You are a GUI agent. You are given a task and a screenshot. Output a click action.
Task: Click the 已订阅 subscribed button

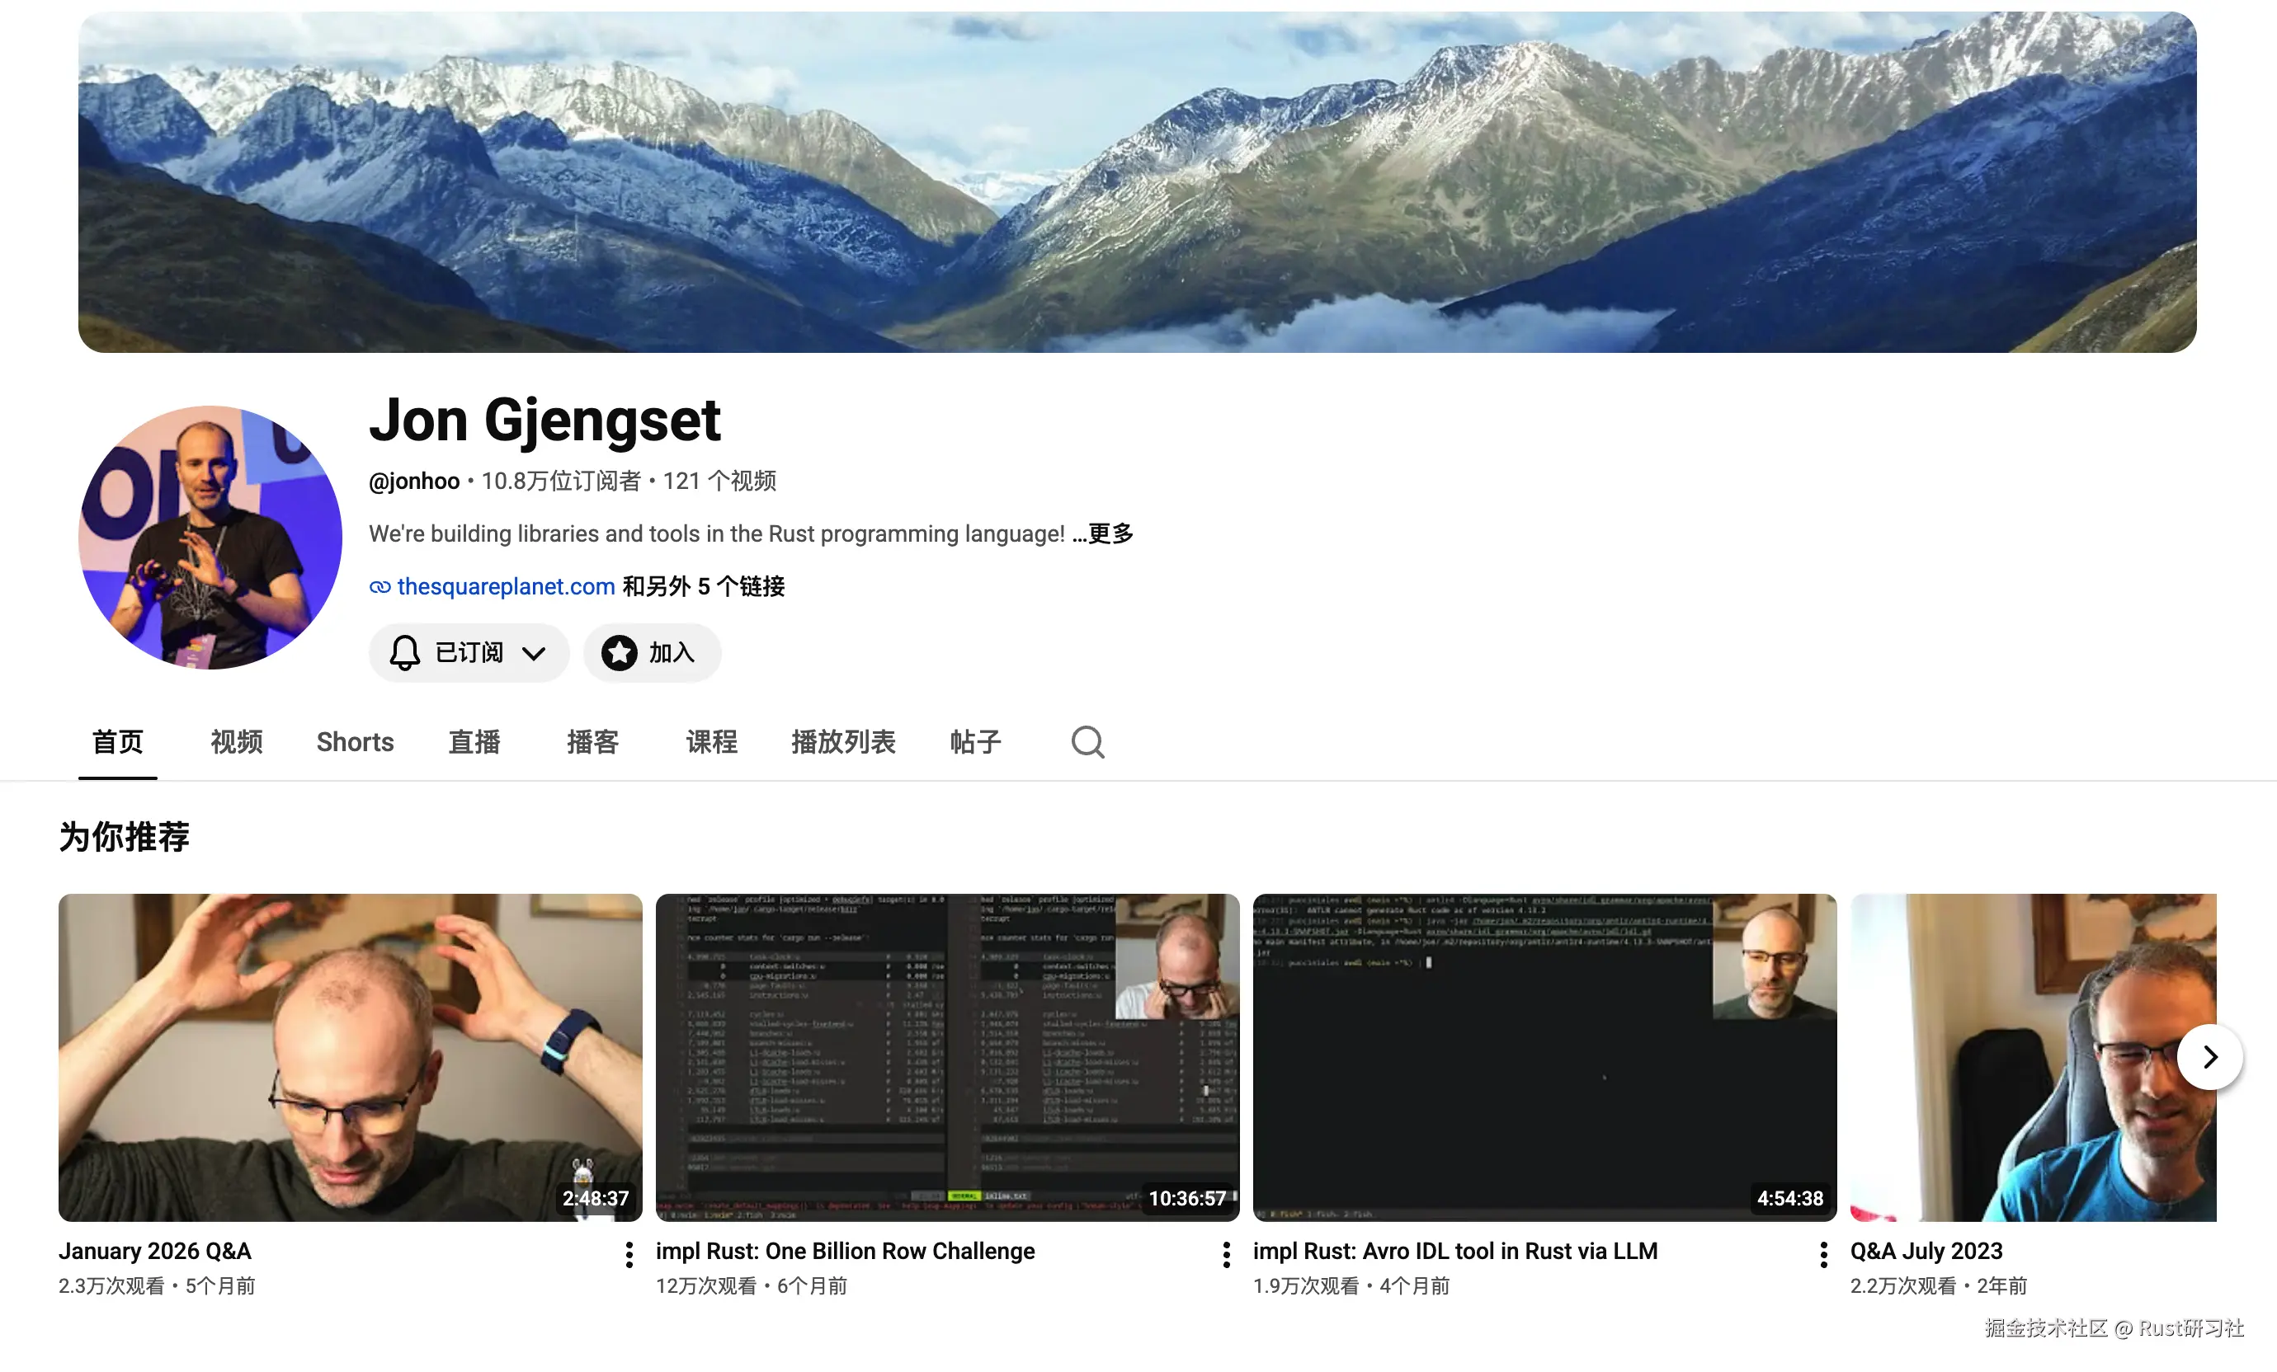[469, 653]
